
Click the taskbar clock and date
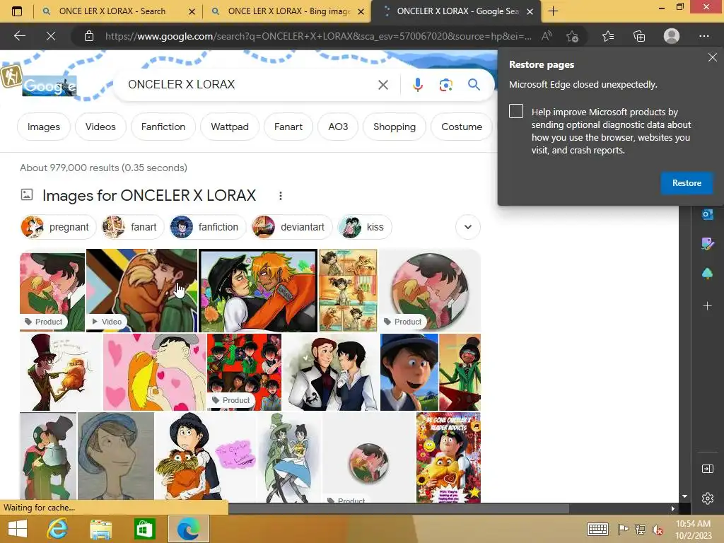693,529
